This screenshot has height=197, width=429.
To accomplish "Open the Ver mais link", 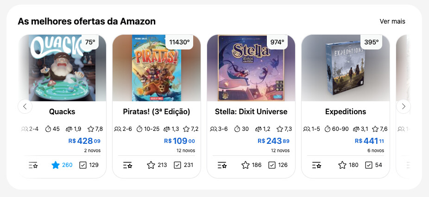I will [392, 21].
